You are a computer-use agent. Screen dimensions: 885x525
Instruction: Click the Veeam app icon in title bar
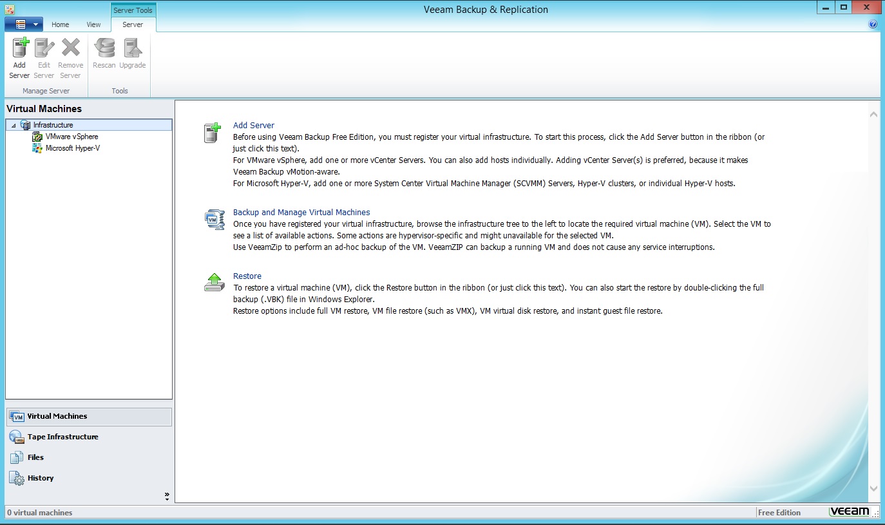pos(10,9)
